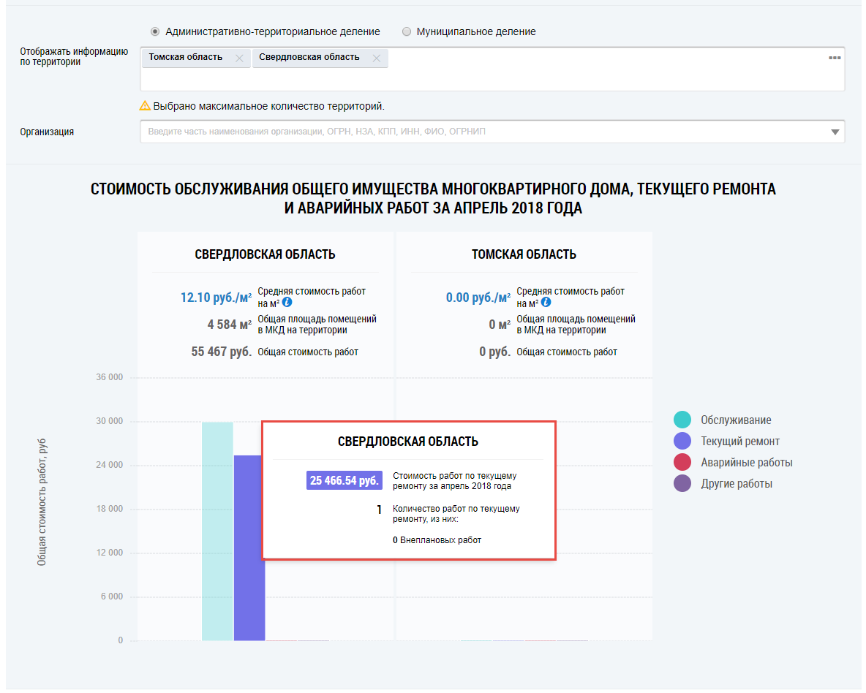Remove the Свердловская область territory tag

point(377,58)
